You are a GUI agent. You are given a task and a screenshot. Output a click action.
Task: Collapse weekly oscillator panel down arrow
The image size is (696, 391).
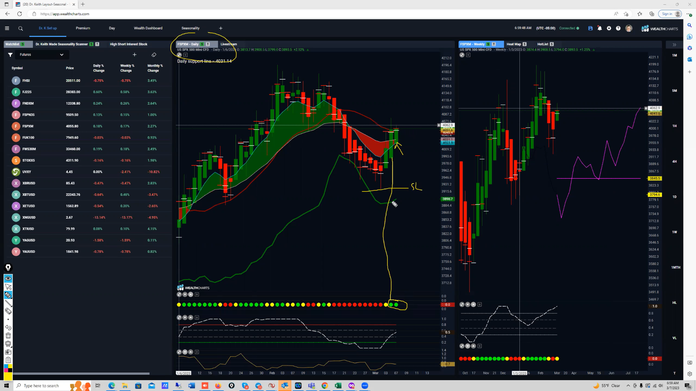pyautogui.click(x=468, y=305)
